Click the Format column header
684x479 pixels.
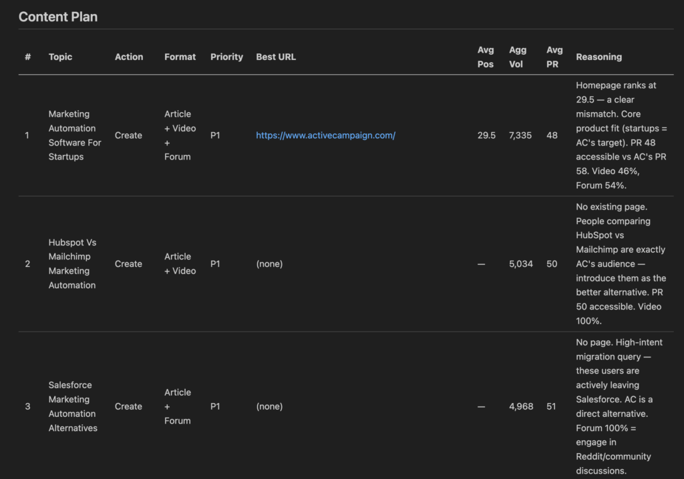coord(180,57)
